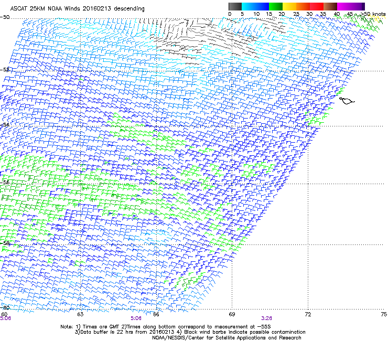Click the '25' label on the speed legend
This screenshot has width=388, height=341.
296,14
